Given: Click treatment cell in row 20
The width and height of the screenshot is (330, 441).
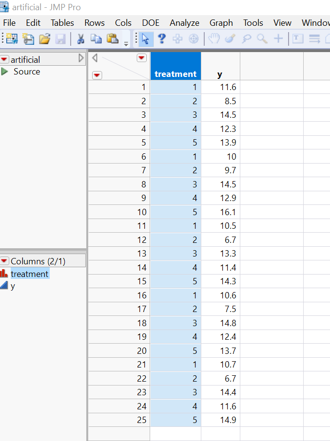Looking at the screenshot, I should coord(175,351).
